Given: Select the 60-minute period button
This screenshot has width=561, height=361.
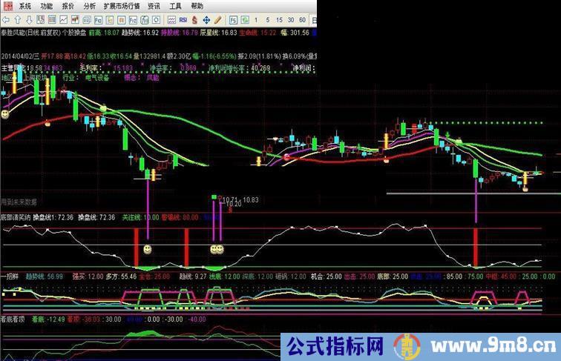Looking at the screenshot, I should [x=302, y=19].
